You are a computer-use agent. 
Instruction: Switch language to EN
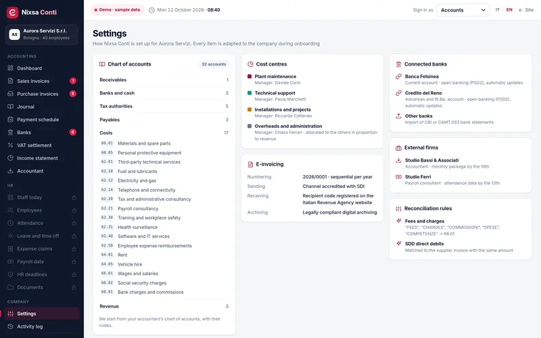509,10
